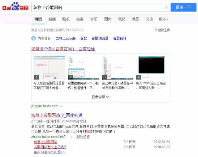198x157 pixels.
Task: Open the 贴吧 tab
Action: point(66,19)
